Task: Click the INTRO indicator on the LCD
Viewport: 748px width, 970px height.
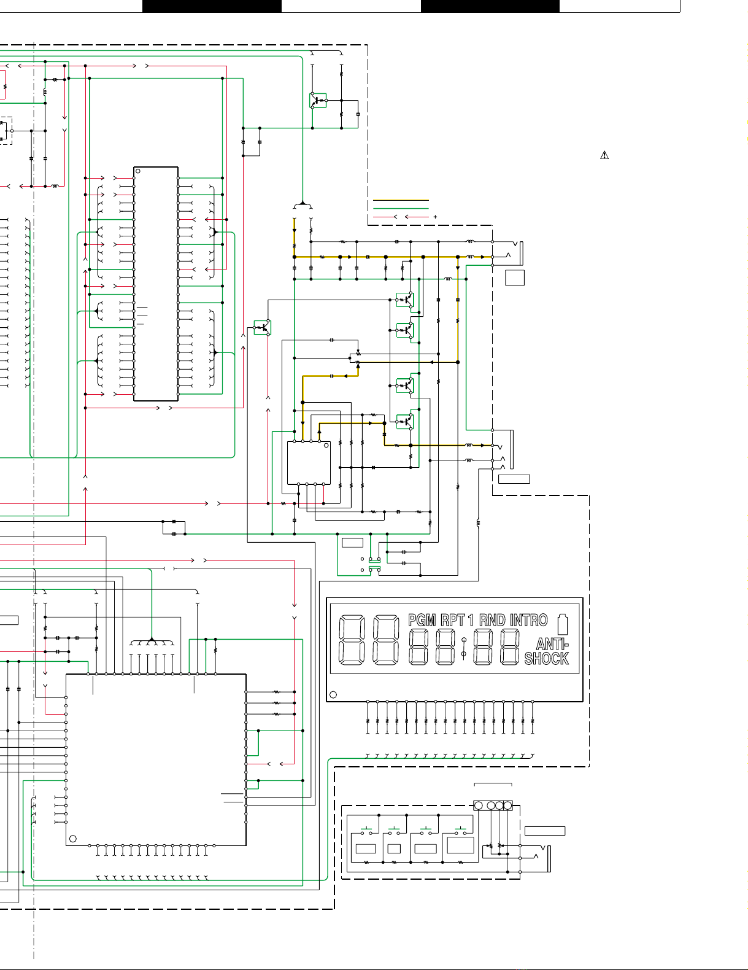Action: [x=528, y=620]
